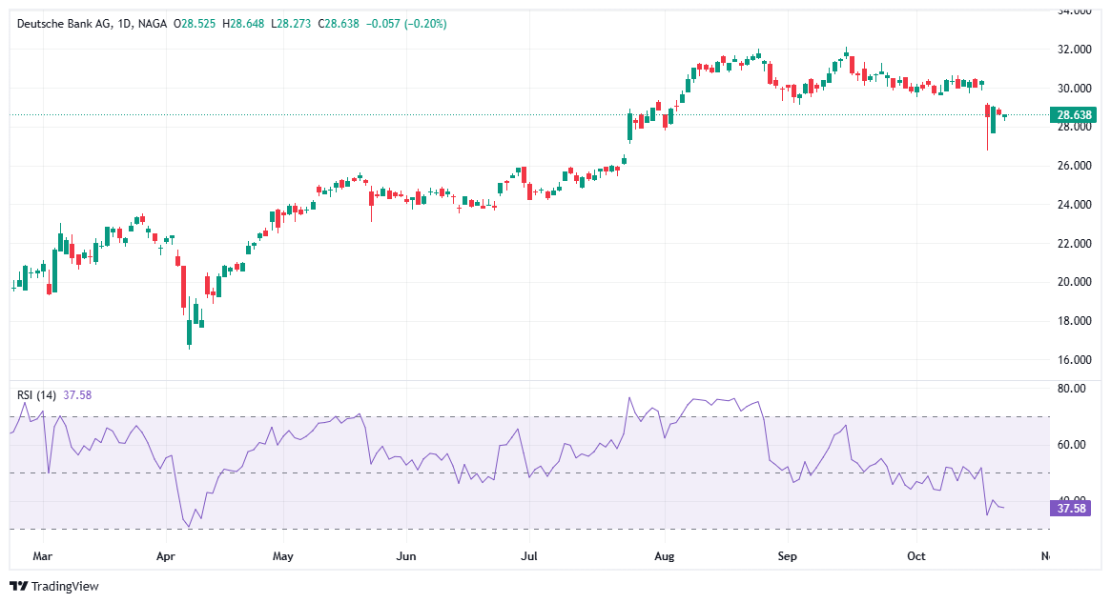Click the TradingView logo
This screenshot has height=603, width=1111.
tap(53, 586)
